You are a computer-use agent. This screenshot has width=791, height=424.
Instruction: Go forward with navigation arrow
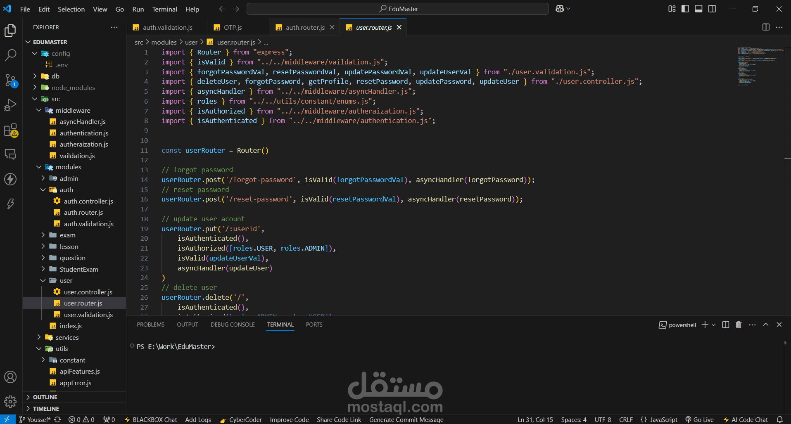tap(236, 9)
